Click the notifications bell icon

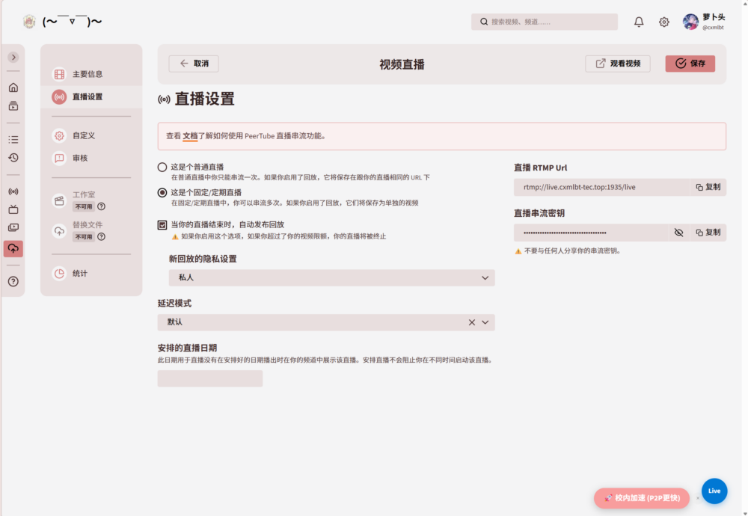coord(639,22)
